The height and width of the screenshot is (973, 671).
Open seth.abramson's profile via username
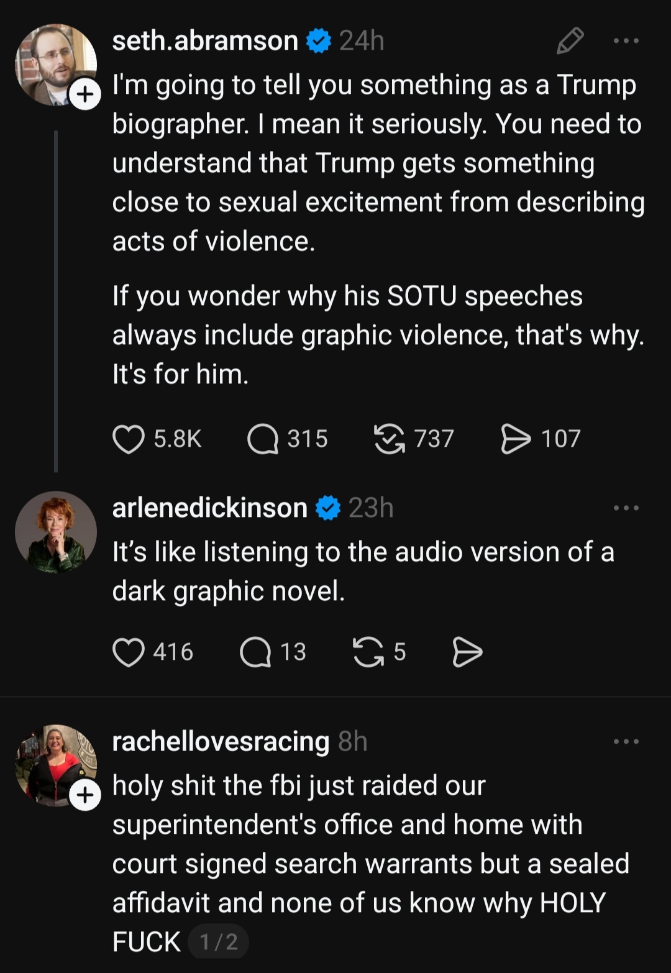pyautogui.click(x=205, y=41)
